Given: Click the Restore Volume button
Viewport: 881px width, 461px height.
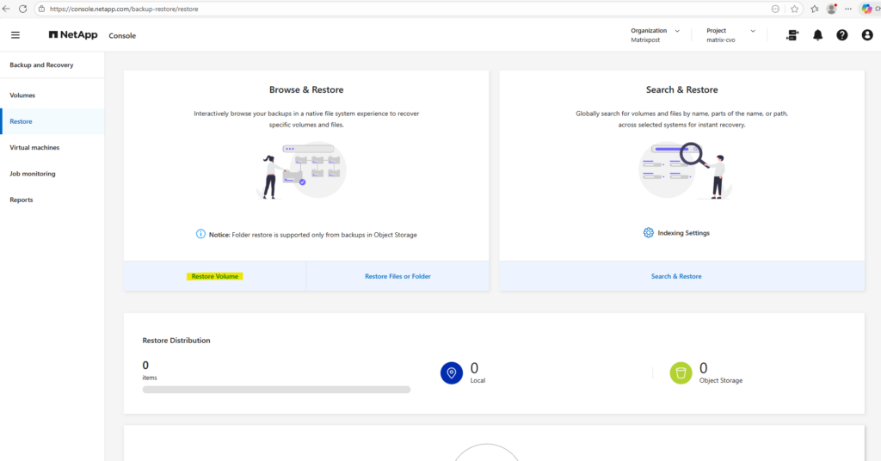Looking at the screenshot, I should point(215,276).
